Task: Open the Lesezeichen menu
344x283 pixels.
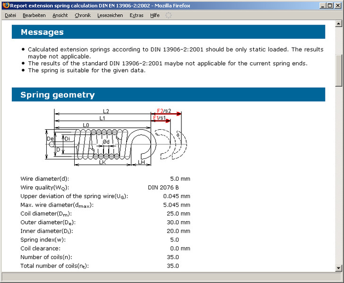Action: (110, 15)
